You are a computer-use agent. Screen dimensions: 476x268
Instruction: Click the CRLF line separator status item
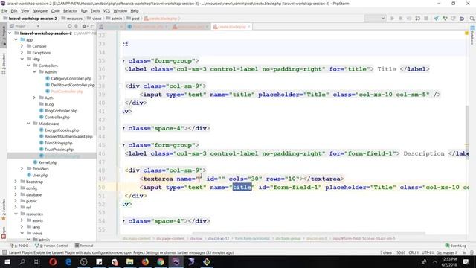pos(414,252)
